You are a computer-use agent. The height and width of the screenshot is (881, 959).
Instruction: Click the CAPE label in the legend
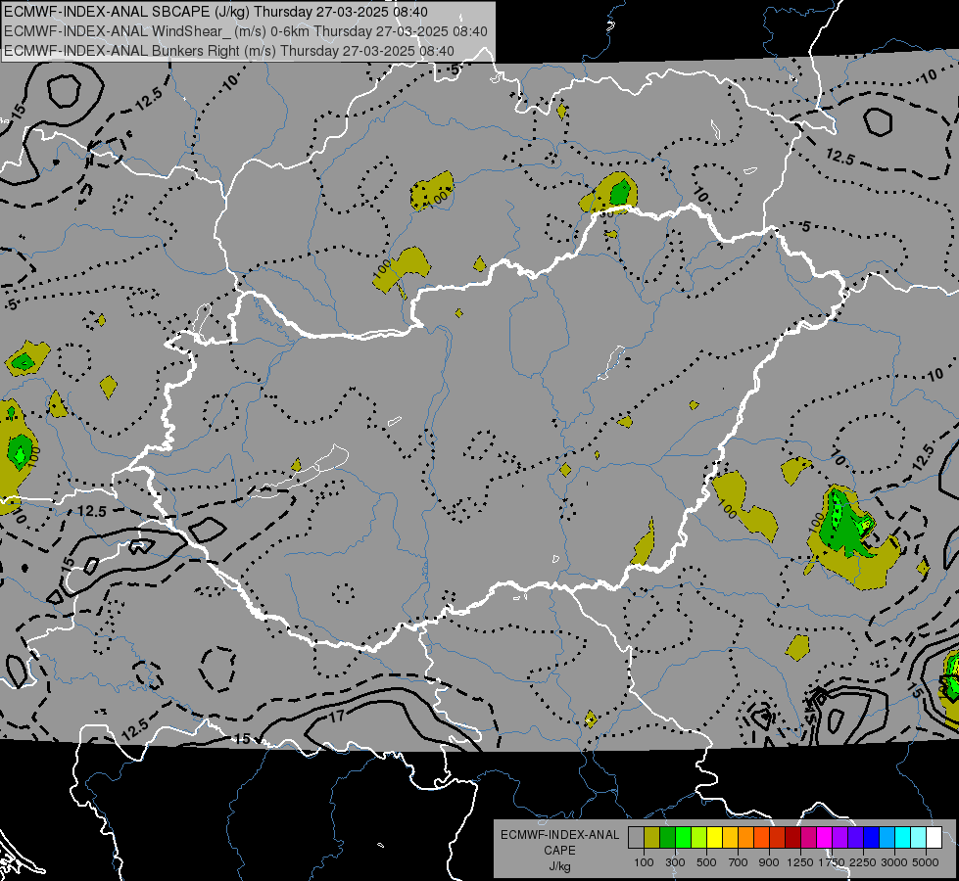pos(559,851)
